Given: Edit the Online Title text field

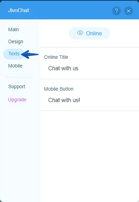Looking at the screenshot, I should click(x=89, y=68).
